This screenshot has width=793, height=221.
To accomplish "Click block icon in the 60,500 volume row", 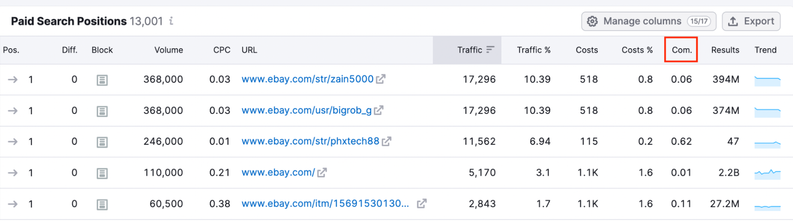I will pos(102,204).
